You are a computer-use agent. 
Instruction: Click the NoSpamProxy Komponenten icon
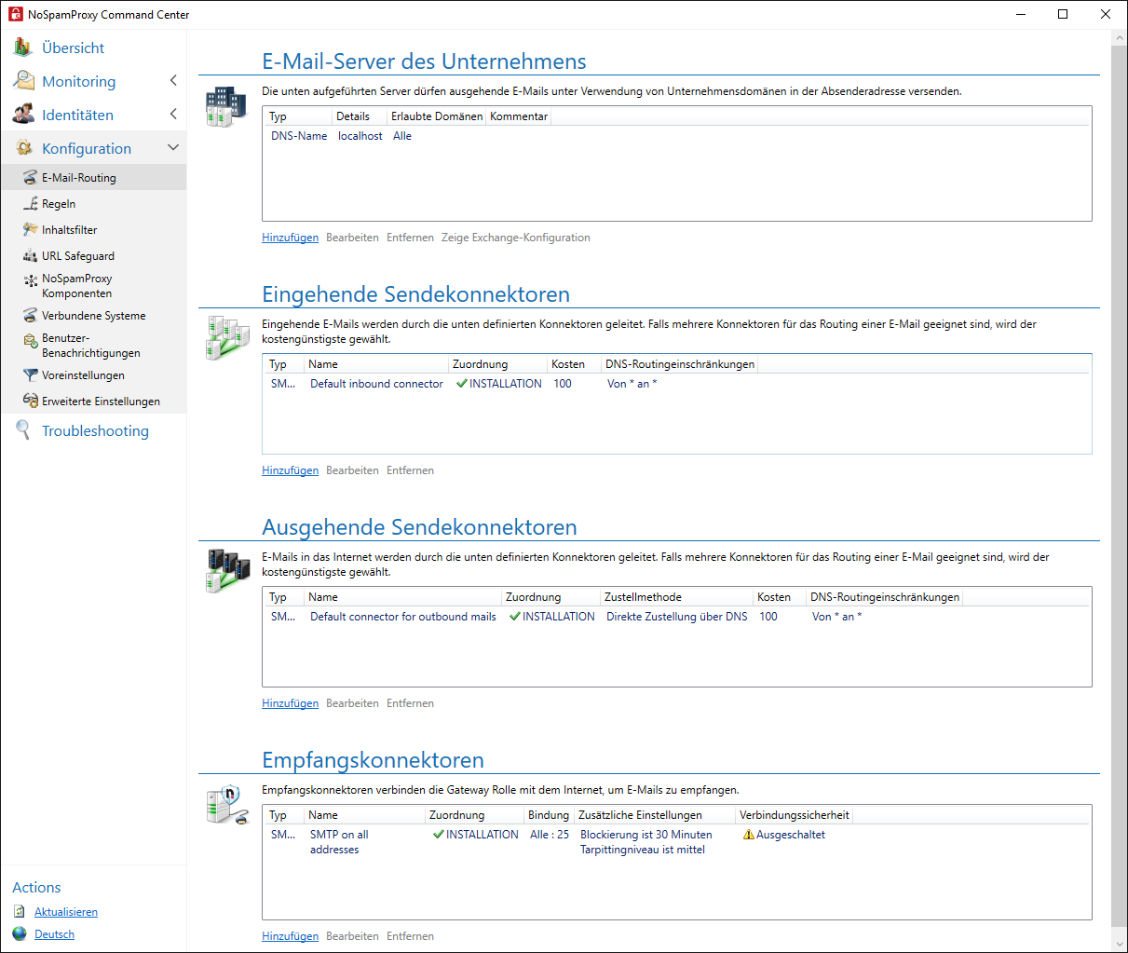31,279
